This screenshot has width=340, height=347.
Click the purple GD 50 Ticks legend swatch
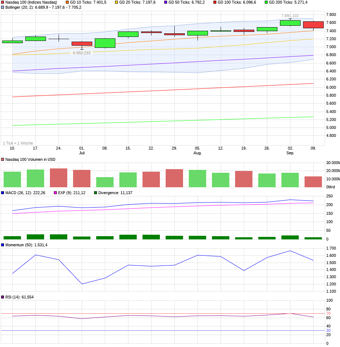166,2
